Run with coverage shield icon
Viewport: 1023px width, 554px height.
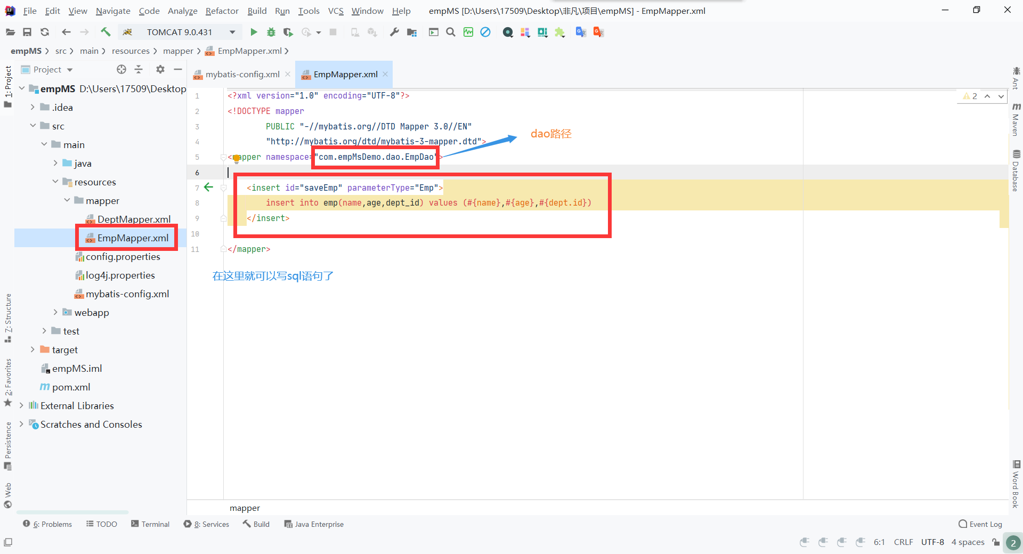[288, 32]
